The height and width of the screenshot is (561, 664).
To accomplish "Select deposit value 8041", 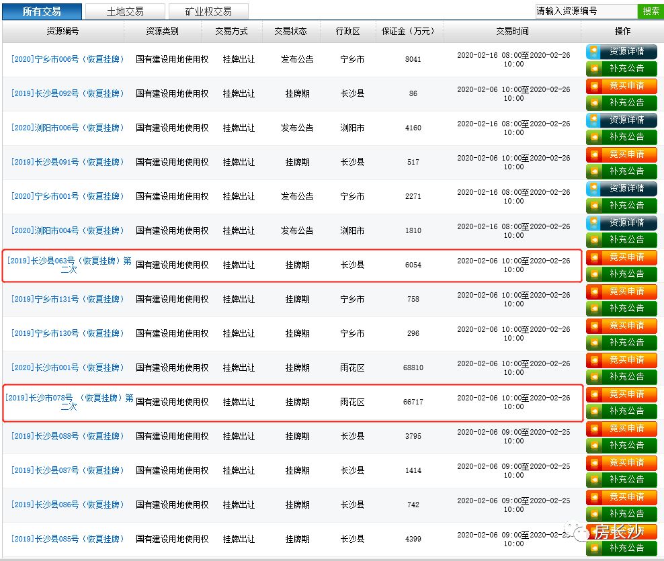I will click(413, 59).
